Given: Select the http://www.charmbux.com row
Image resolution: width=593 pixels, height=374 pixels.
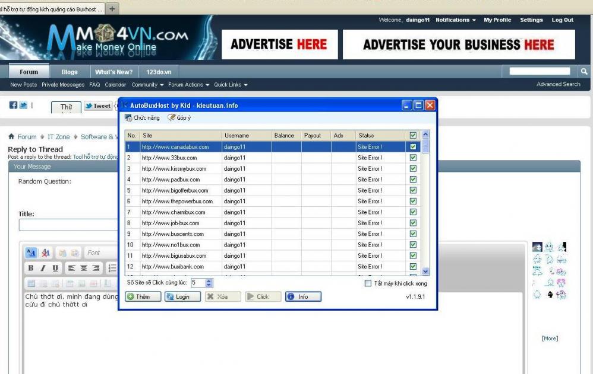Looking at the screenshot, I should click(x=272, y=212).
